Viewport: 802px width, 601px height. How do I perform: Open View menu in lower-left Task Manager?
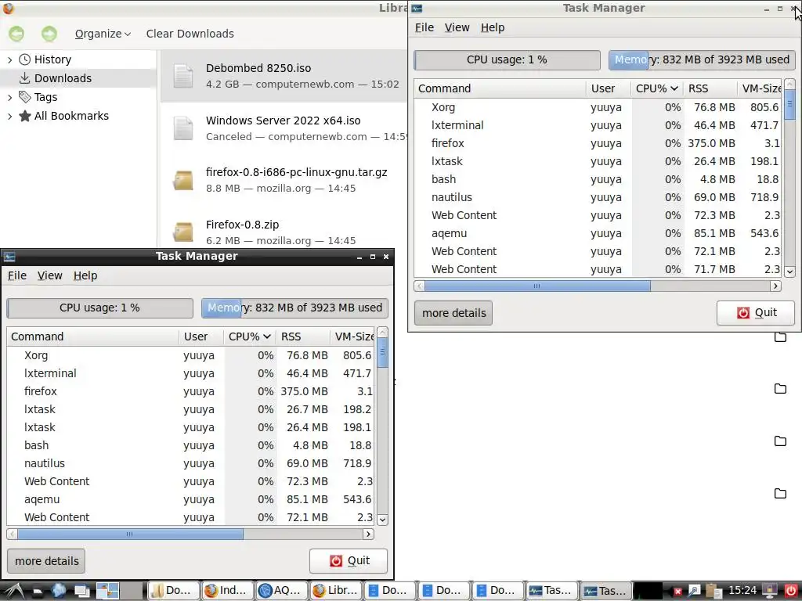pos(49,275)
